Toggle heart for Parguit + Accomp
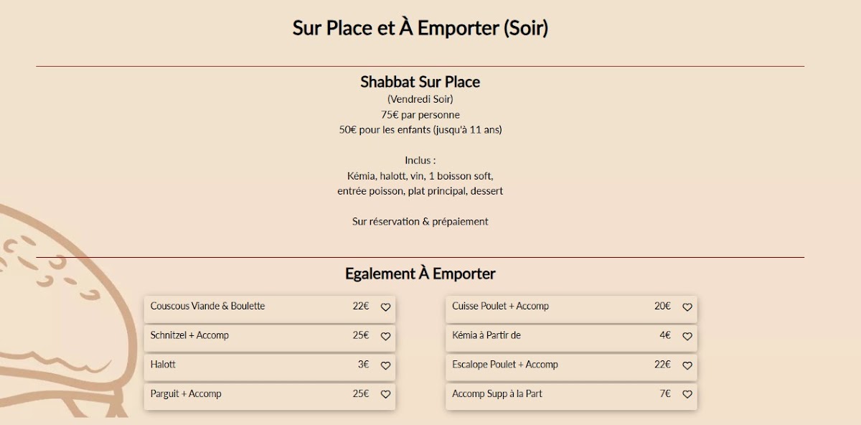 [385, 395]
